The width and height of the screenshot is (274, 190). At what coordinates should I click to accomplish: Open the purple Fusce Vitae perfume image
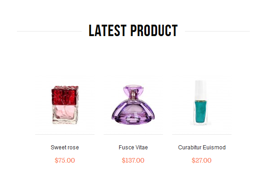pyautogui.click(x=133, y=105)
